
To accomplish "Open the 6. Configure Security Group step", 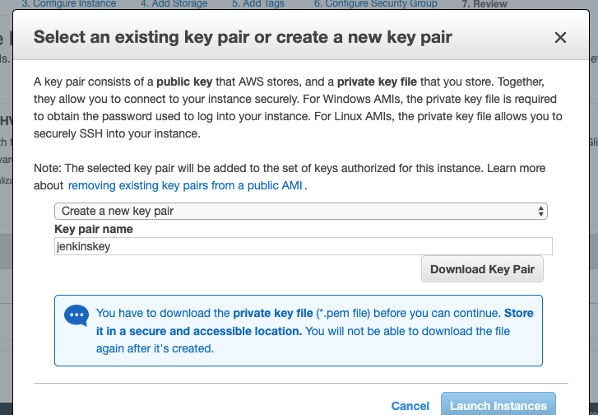I will 376,4.
